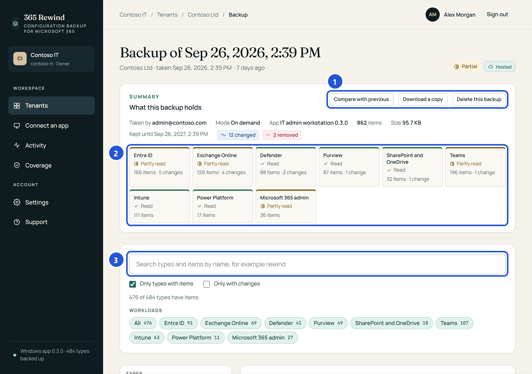Click the Partial status badge icon

pyautogui.click(x=456, y=67)
